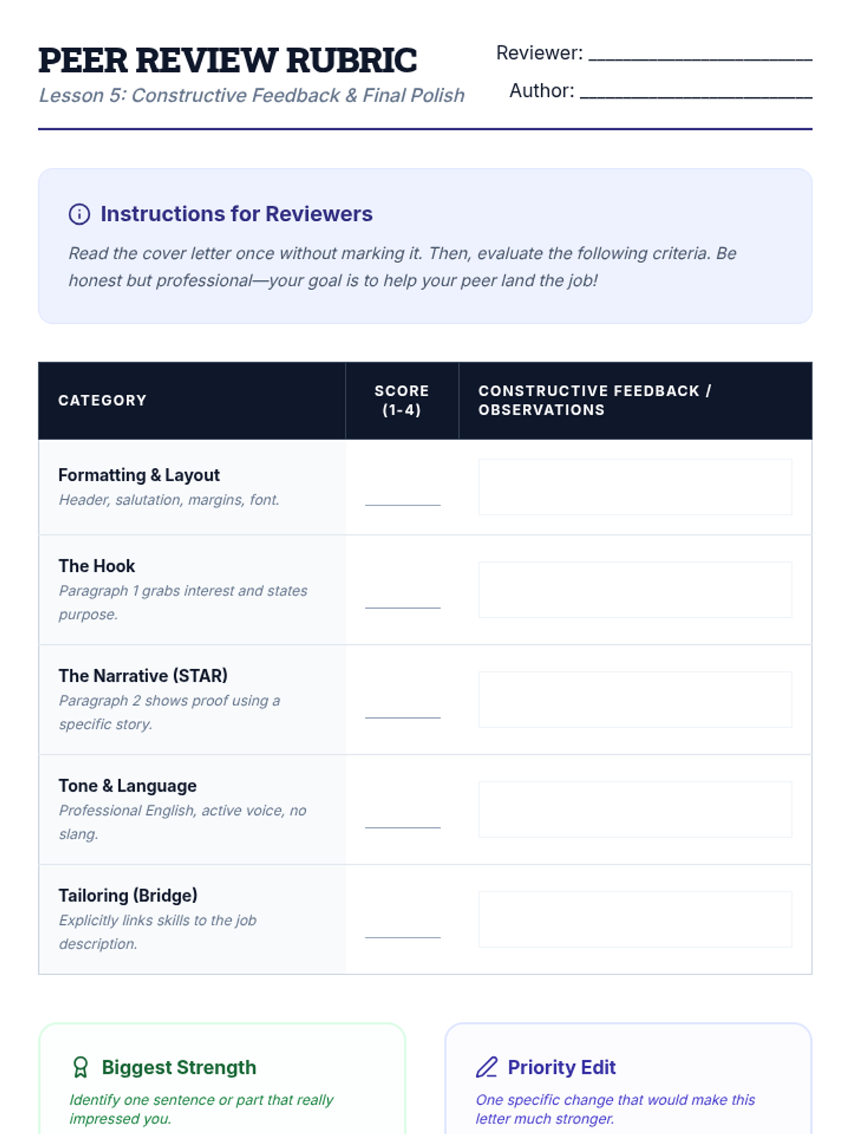Screen dimensions: 850x1134
Task: Click the Formatting & Layout feedback box
Action: pos(635,487)
